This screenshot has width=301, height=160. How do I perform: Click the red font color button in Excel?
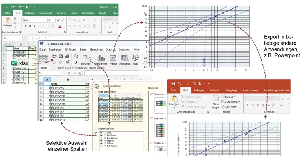tap(60, 26)
